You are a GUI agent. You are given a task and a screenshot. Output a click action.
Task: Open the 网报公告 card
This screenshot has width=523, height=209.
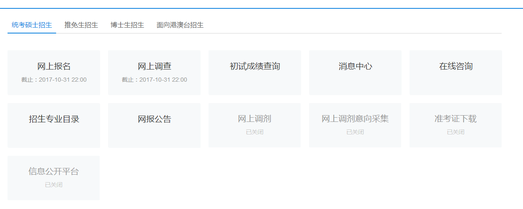pyautogui.click(x=154, y=125)
